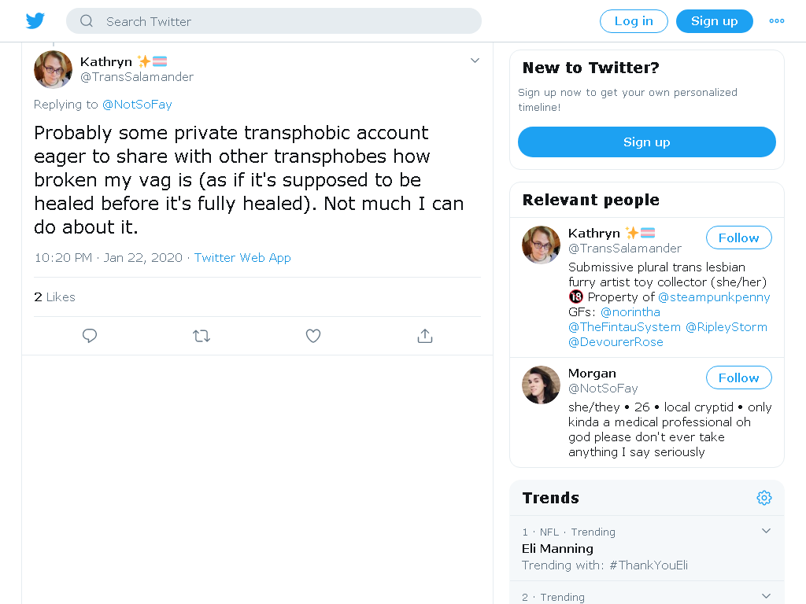Expand the Eli Manning trend options chevron
The width and height of the screenshot is (806, 604).
766,531
